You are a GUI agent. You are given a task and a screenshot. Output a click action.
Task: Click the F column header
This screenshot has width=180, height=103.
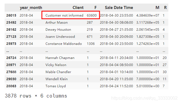pos(95,8)
